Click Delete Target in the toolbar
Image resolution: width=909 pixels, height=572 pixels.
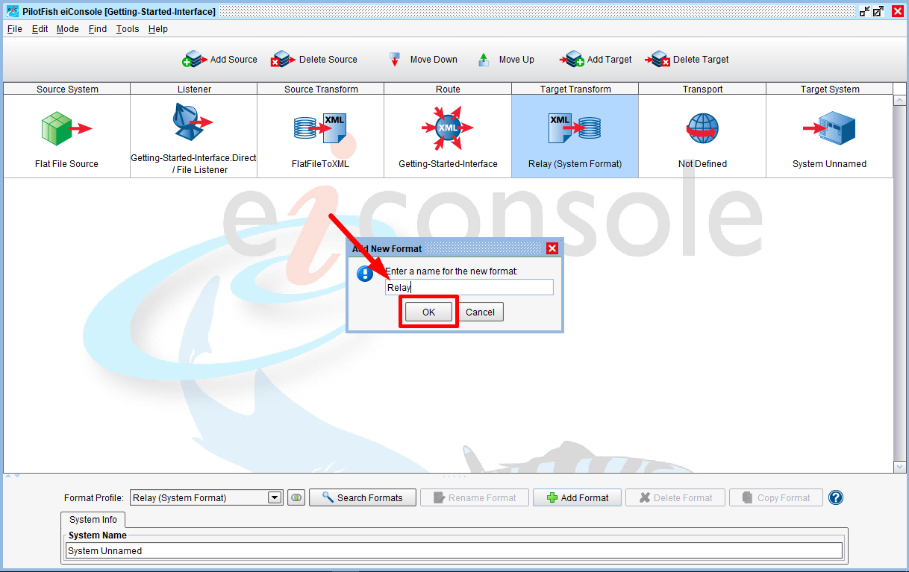[x=687, y=60]
